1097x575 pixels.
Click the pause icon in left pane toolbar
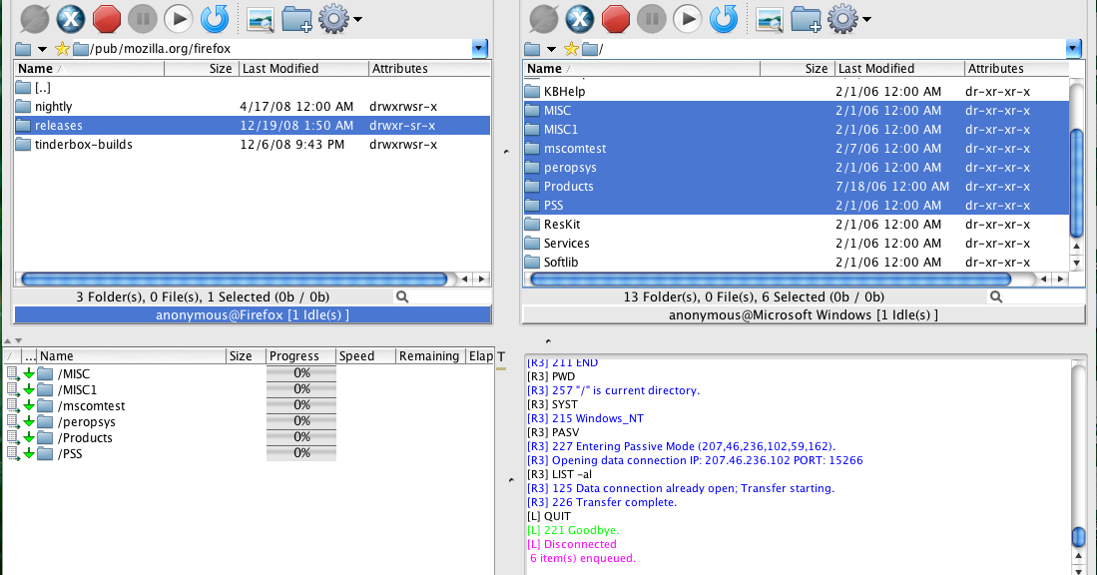click(142, 19)
